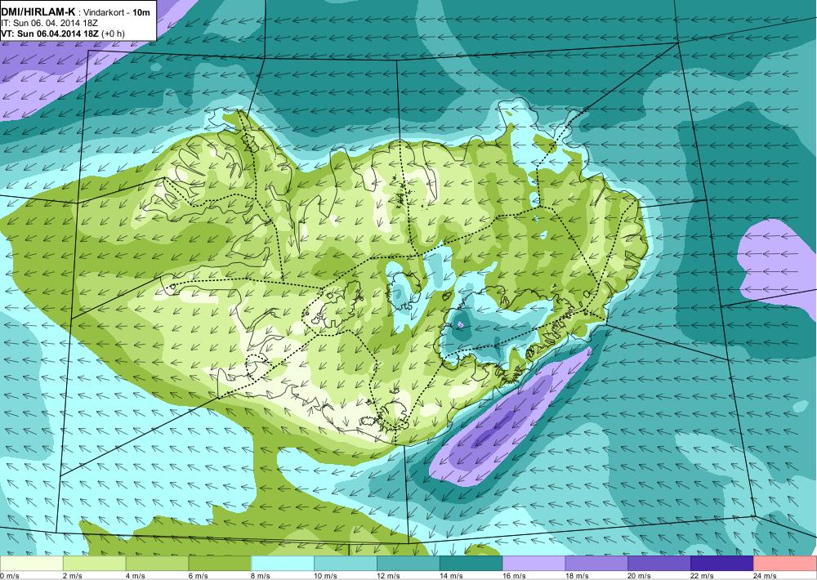The width and height of the screenshot is (817, 580).
Task: Select the light green 2–4 m/s legend swatch
Action: click(x=94, y=564)
